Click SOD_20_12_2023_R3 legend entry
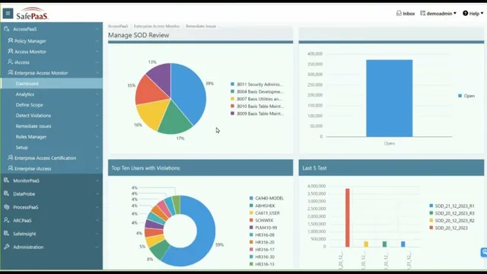487x274 pixels. [451, 213]
